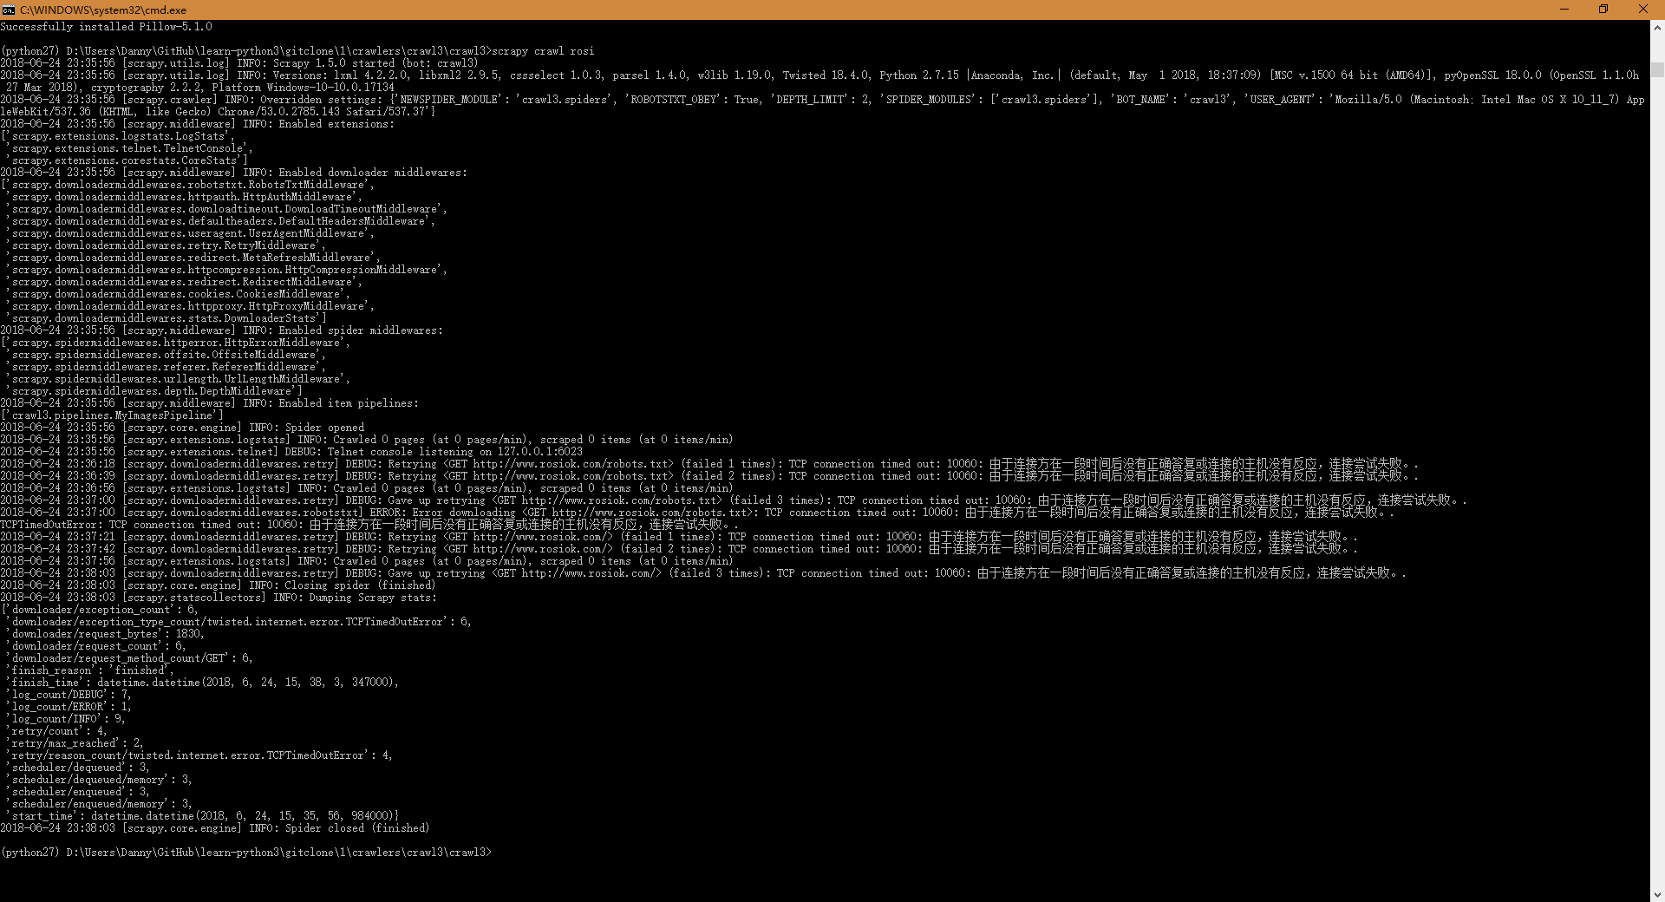Click 'finish_reason': 'finished' stat

coord(91,670)
